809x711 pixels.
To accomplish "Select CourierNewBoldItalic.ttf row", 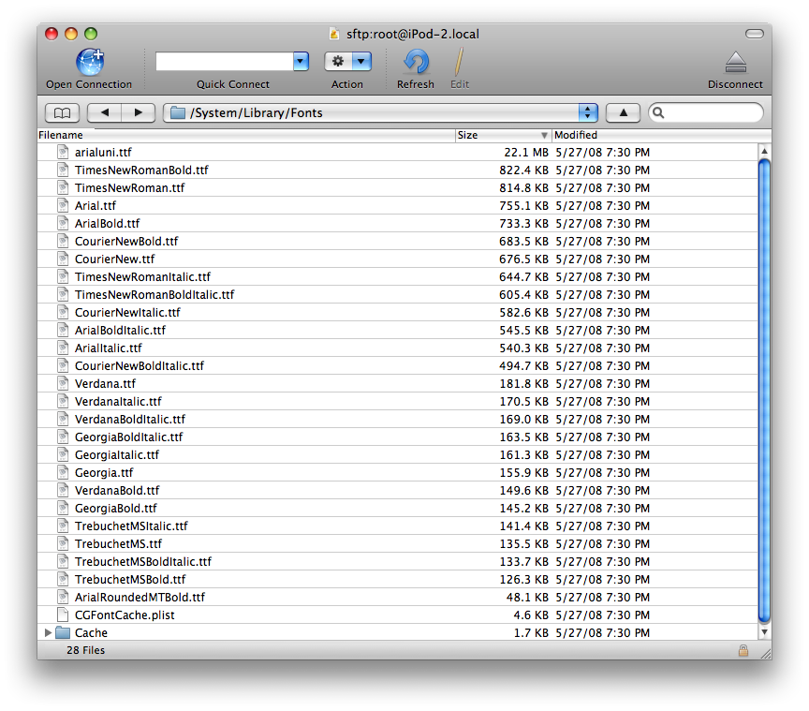I will 397,366.
